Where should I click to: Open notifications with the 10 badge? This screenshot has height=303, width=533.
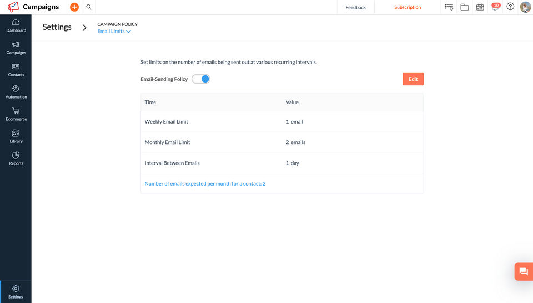(x=495, y=7)
